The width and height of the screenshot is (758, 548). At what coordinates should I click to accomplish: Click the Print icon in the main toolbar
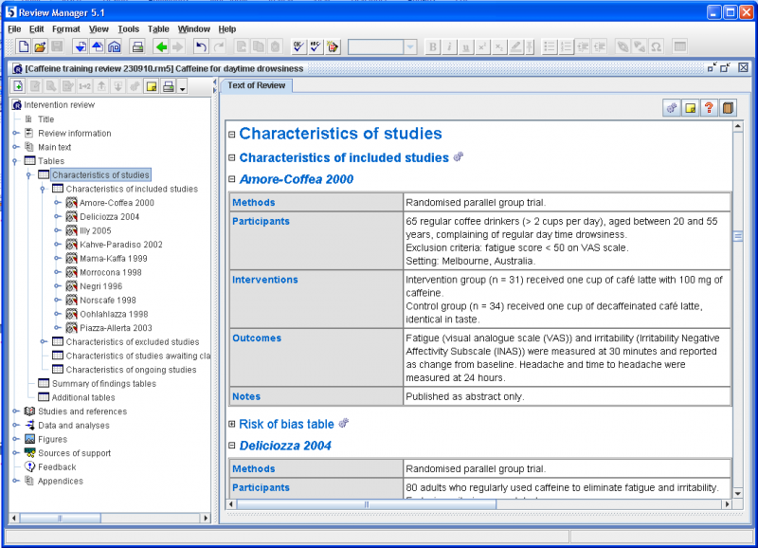[137, 46]
